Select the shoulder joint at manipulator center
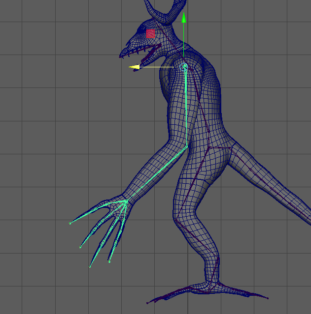311x314 pixels. pos(185,67)
